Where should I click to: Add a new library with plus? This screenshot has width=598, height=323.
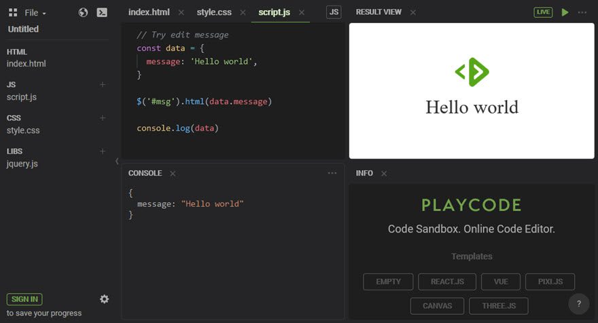click(103, 151)
